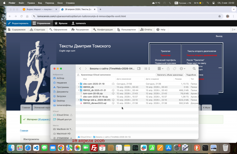Open Photos app from the Dock
Image resolution: width=237 pixels, height=154 pixels.
pyautogui.click(x=78, y=148)
